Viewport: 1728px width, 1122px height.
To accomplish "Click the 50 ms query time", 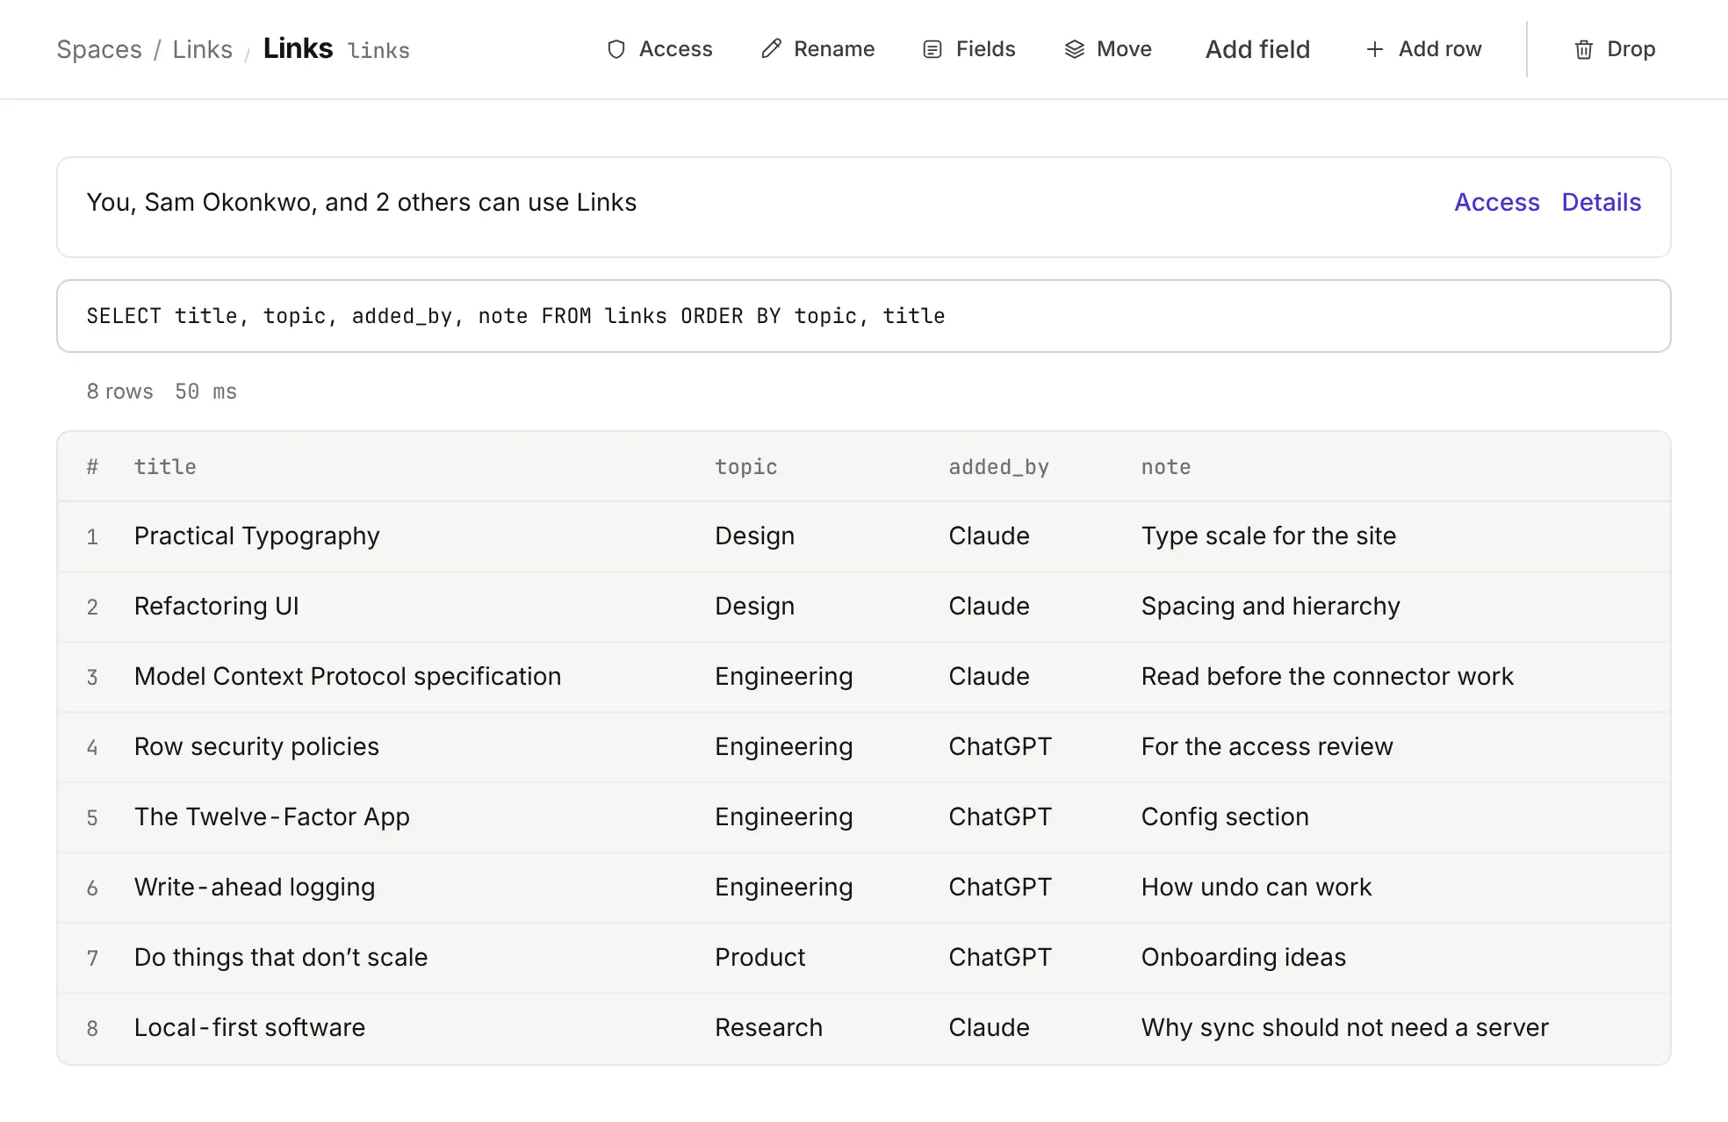I will point(206,392).
